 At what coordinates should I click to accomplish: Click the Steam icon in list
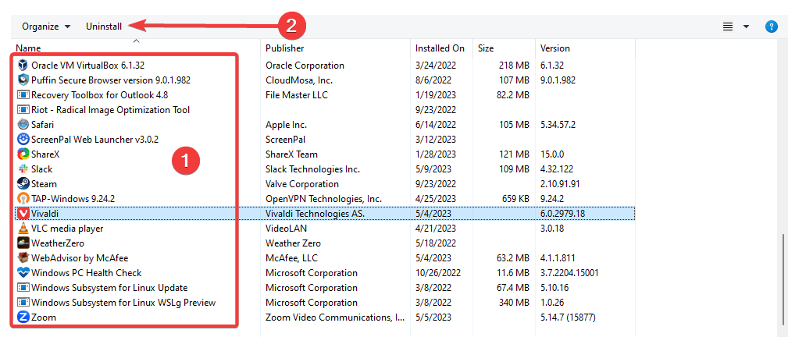[23, 184]
